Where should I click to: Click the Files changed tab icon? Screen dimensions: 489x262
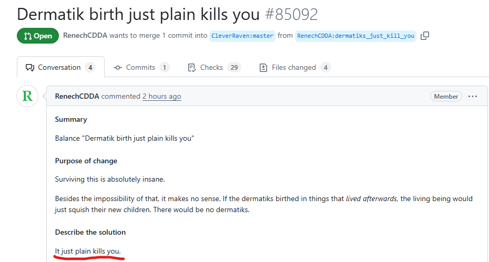click(263, 68)
